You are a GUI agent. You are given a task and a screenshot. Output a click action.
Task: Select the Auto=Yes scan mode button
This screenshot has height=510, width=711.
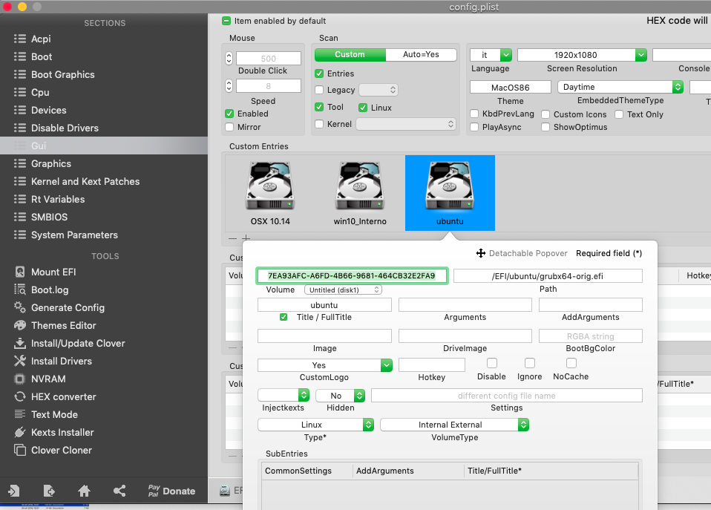coord(421,54)
